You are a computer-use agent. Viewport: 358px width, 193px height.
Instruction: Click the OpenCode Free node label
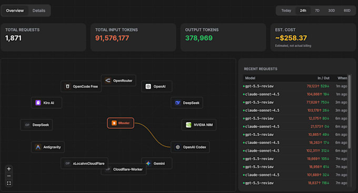click(x=85, y=86)
